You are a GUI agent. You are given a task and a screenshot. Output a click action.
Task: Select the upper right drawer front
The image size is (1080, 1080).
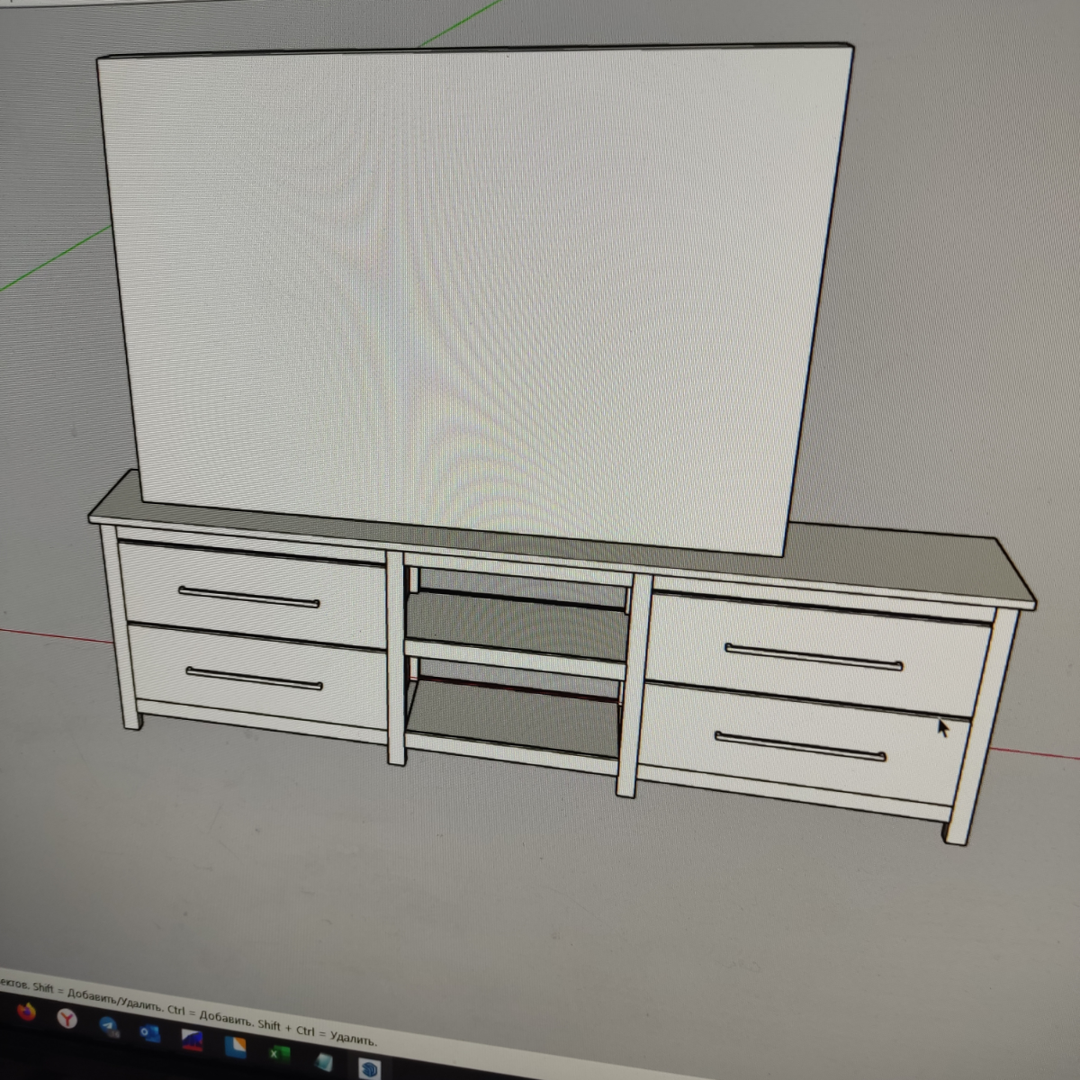point(819,652)
